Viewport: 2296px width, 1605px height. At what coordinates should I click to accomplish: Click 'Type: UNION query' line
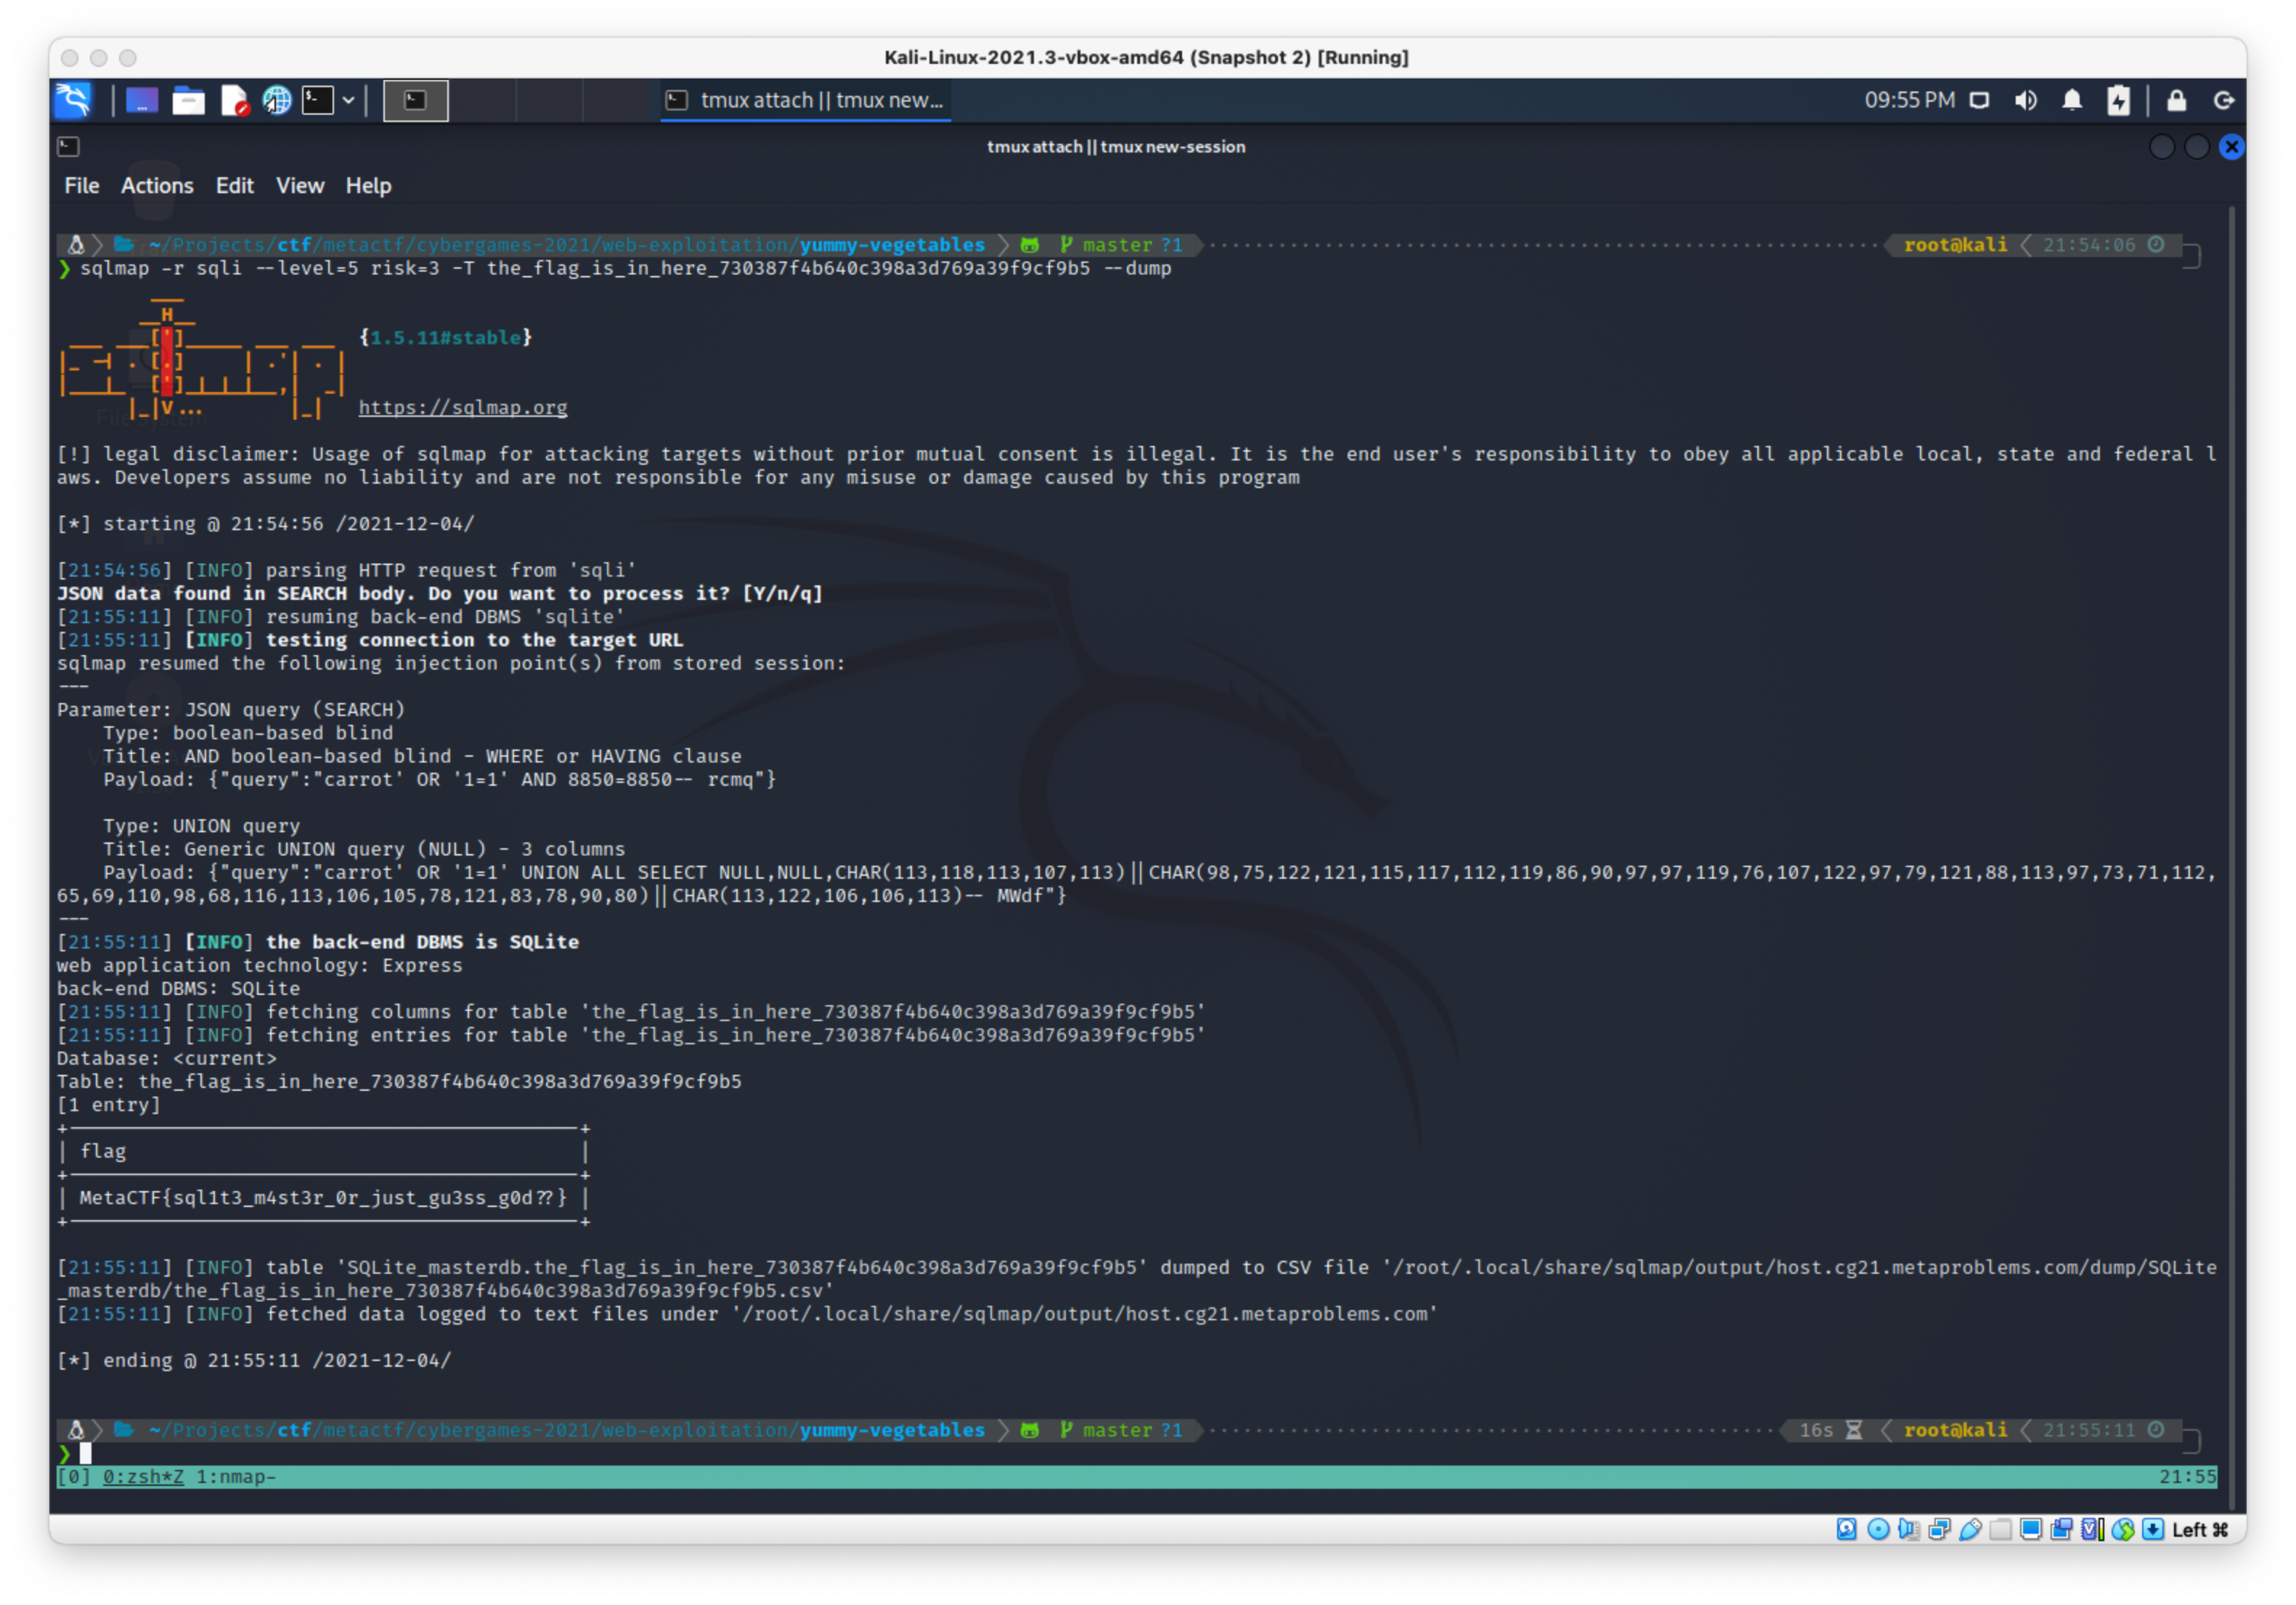(x=201, y=826)
